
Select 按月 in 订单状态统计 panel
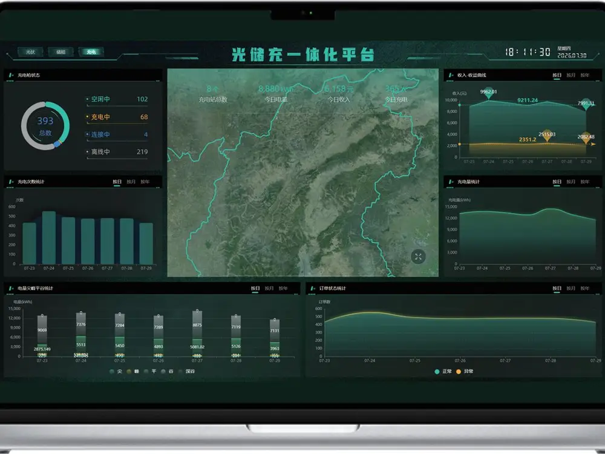[x=571, y=288]
